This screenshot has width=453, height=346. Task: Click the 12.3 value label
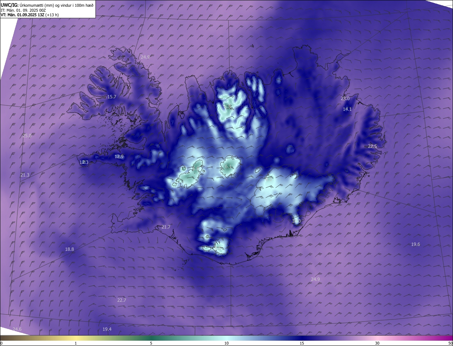(84, 162)
